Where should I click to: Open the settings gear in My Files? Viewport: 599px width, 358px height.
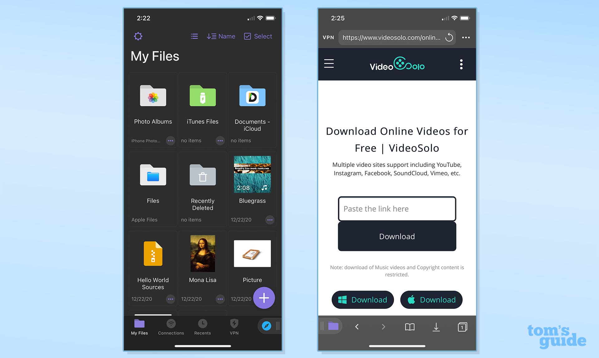coord(138,36)
